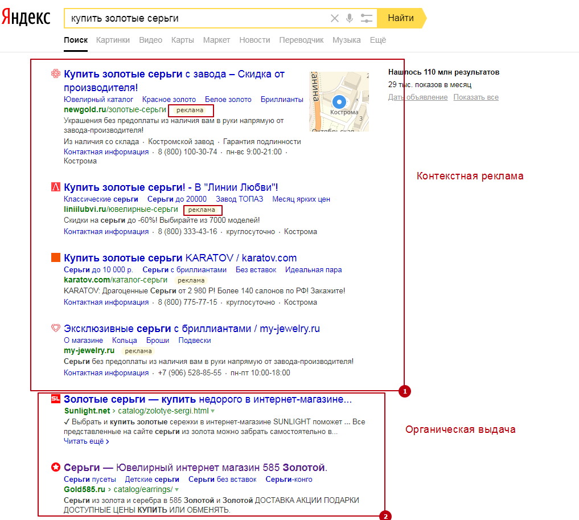Expand the Gold585.ru URL dropdown arrow
This screenshot has height=520, width=579.
177,490
